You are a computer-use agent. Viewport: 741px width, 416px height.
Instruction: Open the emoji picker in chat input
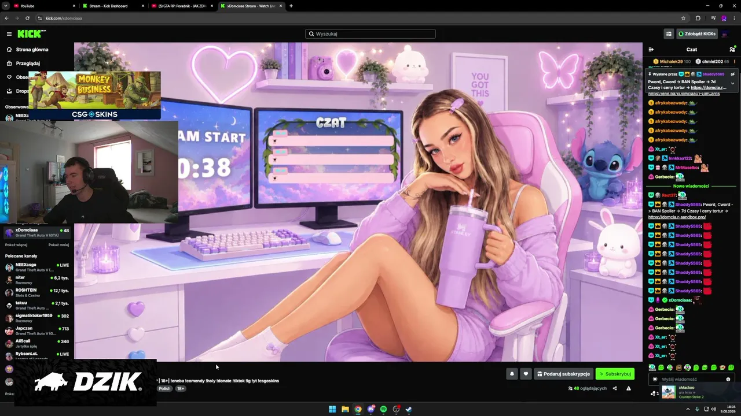coord(728,380)
